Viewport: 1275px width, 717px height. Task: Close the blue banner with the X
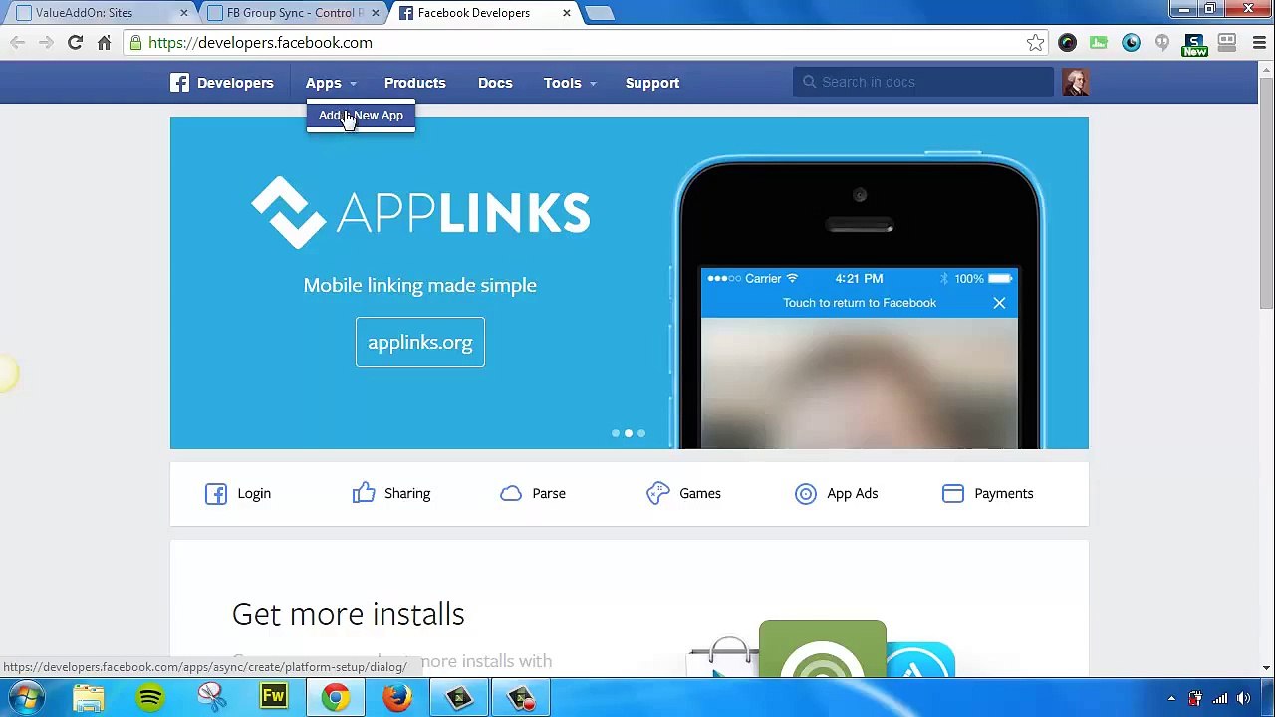coord(999,303)
